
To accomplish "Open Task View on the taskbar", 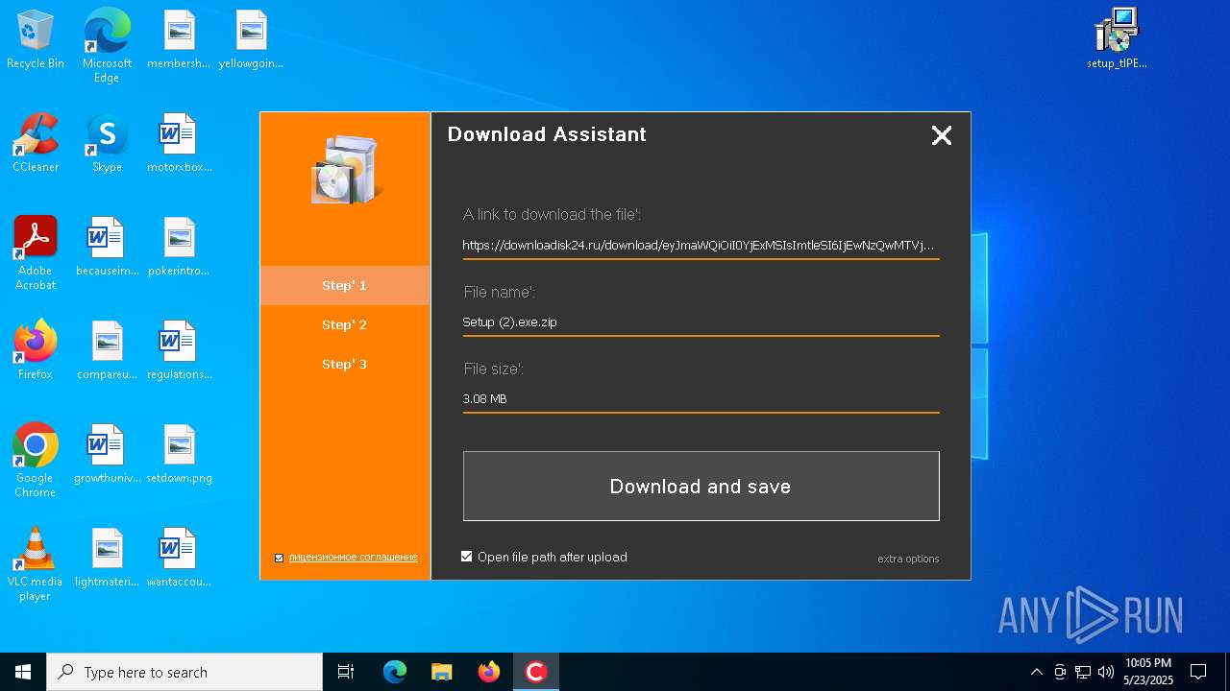I will tap(346, 672).
